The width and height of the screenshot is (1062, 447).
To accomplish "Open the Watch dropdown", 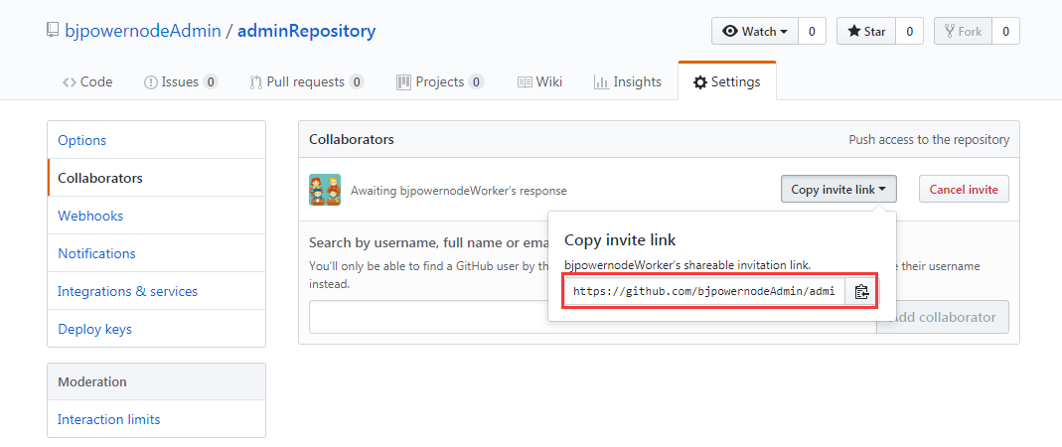I will point(755,32).
